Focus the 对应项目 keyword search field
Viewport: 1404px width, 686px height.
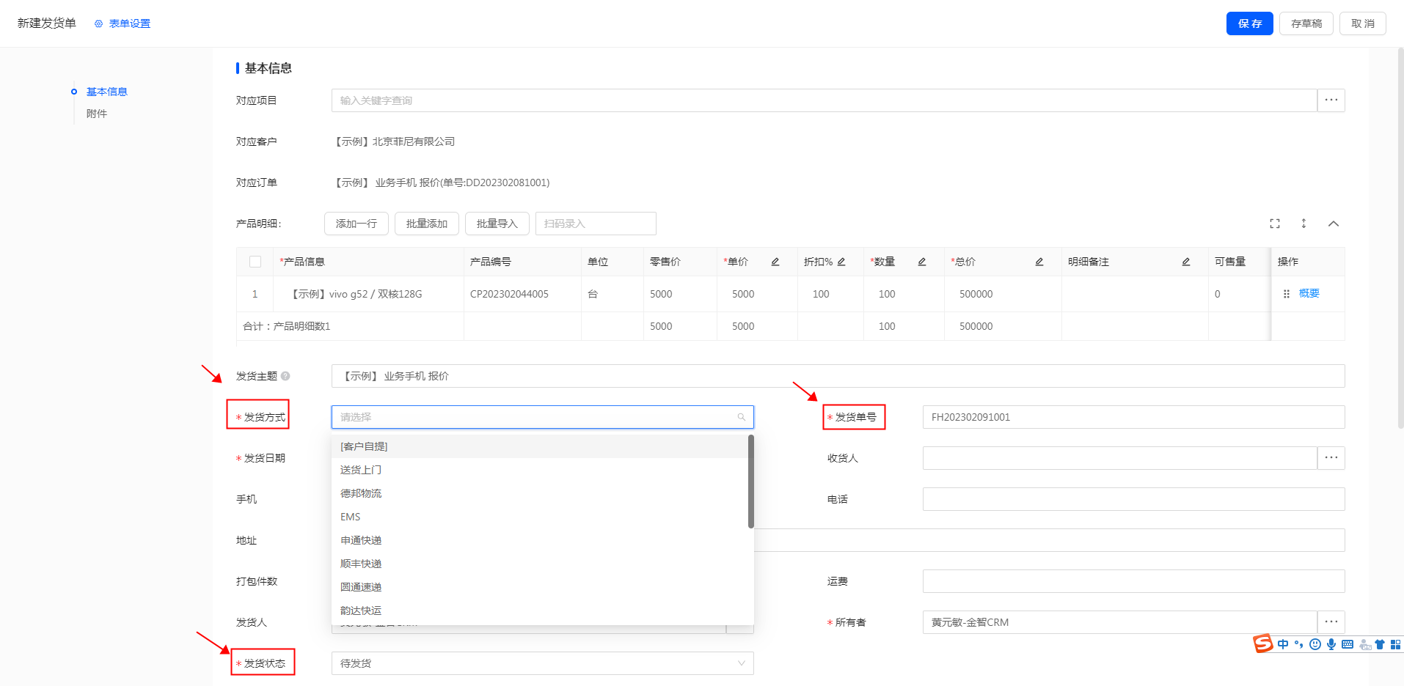pyautogui.click(x=824, y=100)
